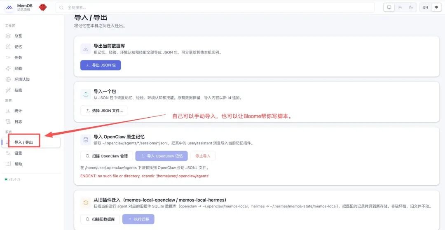Click the 将记忆在本机之间迁入迁出 subtitle

(99, 26)
